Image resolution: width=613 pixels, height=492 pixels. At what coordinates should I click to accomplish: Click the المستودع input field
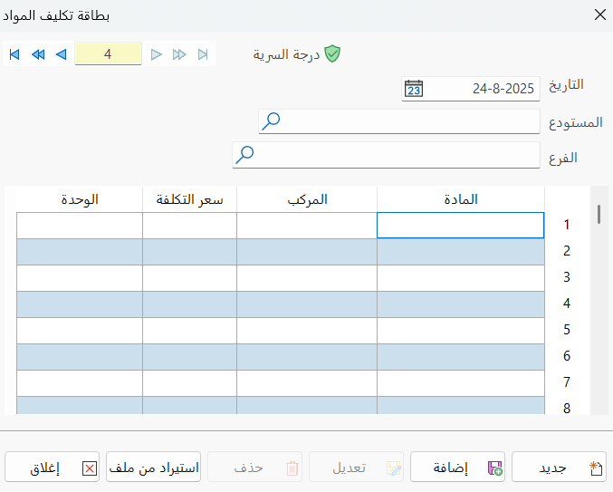point(399,121)
